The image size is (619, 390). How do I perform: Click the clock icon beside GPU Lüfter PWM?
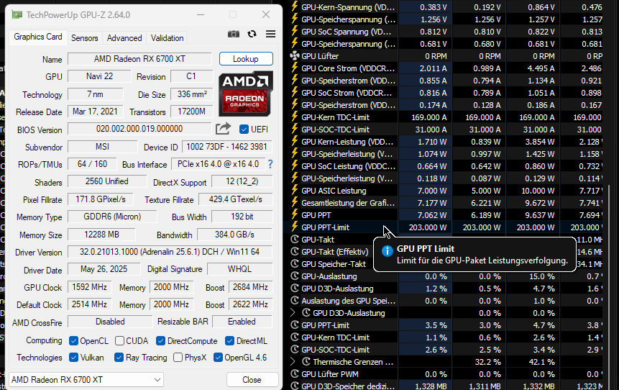pos(295,373)
